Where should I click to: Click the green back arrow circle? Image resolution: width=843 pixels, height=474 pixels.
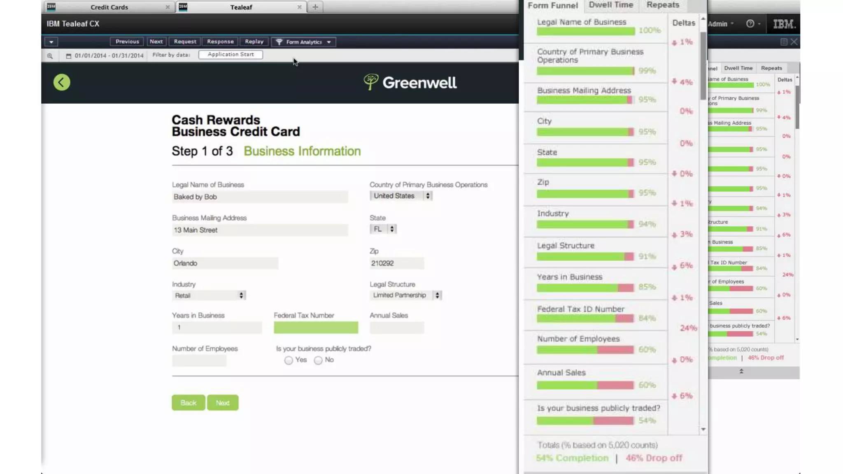[x=62, y=82]
